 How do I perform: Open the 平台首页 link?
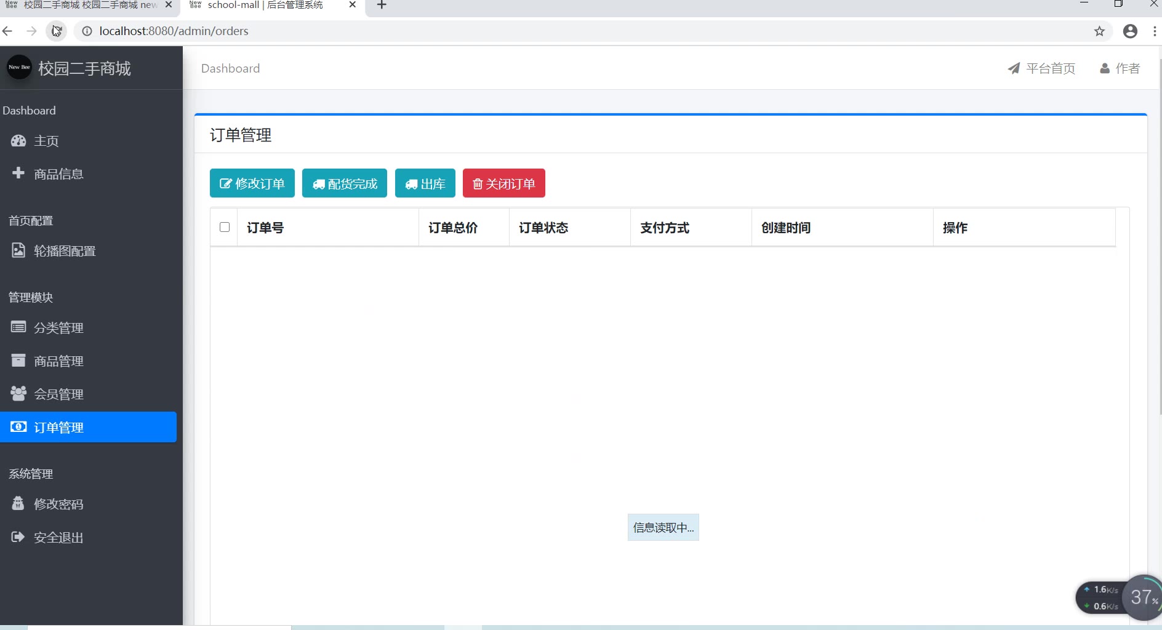1041,68
